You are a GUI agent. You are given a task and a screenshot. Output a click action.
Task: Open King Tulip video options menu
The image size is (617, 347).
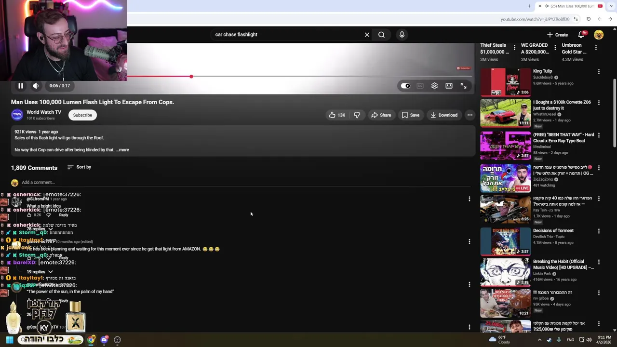599,71
